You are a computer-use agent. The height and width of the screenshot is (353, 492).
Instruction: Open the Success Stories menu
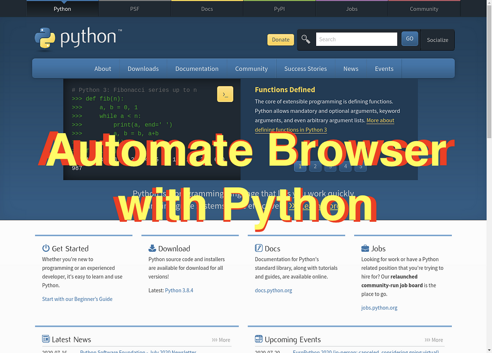[x=305, y=68]
